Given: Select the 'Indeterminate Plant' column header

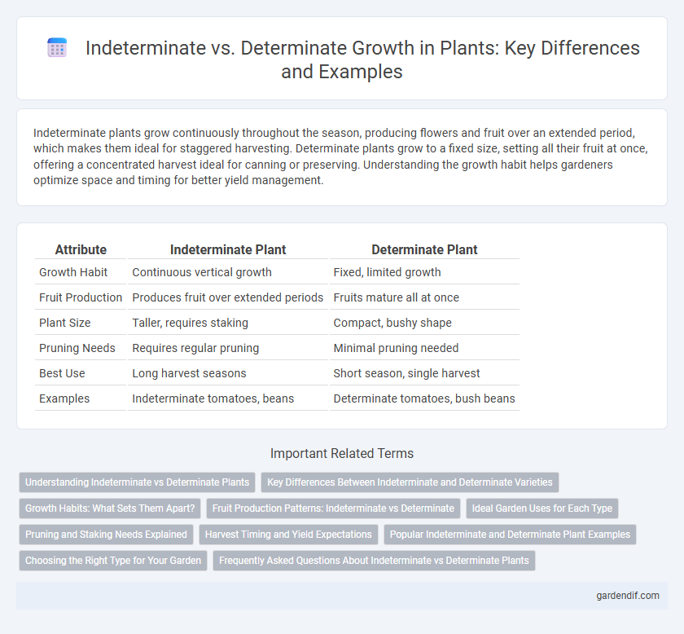Looking at the screenshot, I should (x=228, y=249).
